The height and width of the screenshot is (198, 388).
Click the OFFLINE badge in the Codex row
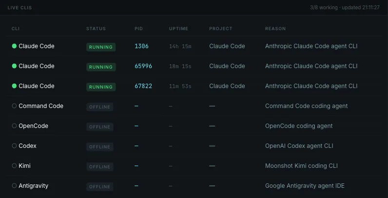click(100, 147)
